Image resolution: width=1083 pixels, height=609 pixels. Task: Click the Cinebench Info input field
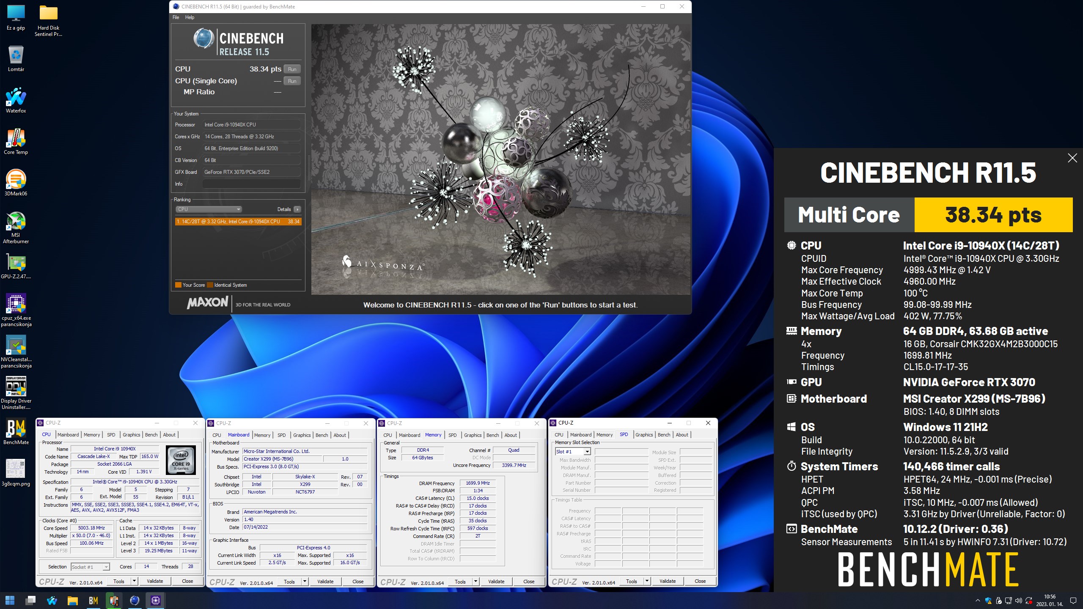pyautogui.click(x=251, y=184)
